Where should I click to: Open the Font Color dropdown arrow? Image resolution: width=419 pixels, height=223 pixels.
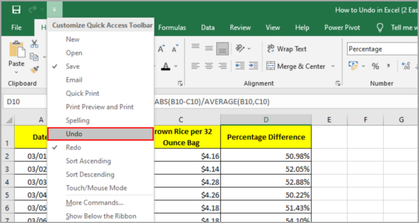(176, 66)
